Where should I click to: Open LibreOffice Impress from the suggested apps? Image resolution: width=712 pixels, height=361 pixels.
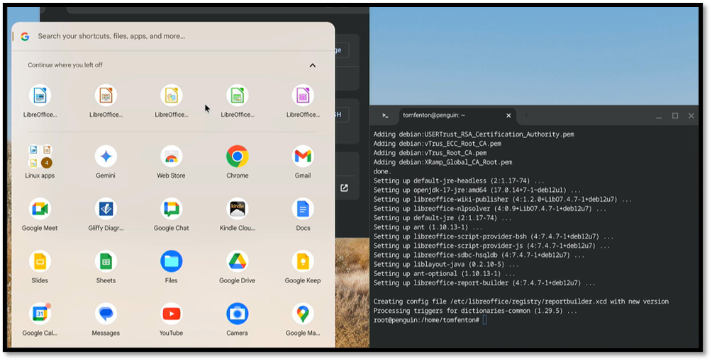tap(106, 96)
